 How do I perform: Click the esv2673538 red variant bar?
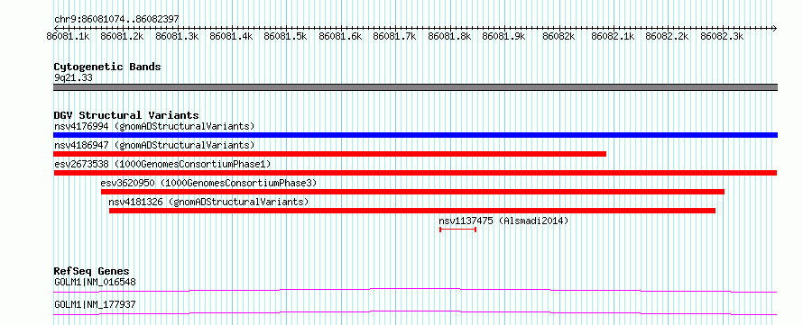(415, 173)
